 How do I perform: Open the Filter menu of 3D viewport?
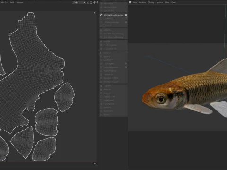pos(167,2)
